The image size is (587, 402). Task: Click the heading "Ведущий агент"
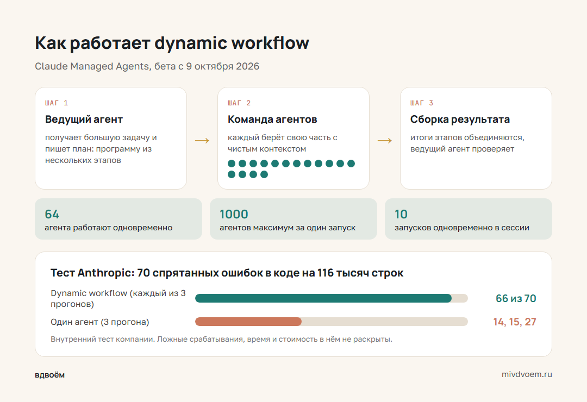(84, 120)
